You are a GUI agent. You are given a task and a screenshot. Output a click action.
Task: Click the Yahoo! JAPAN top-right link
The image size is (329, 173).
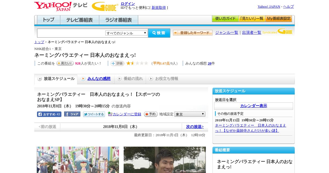269,7
